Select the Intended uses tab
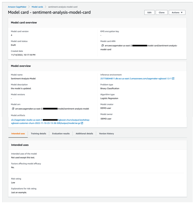This screenshot has width=195, height=204. (x=18, y=133)
